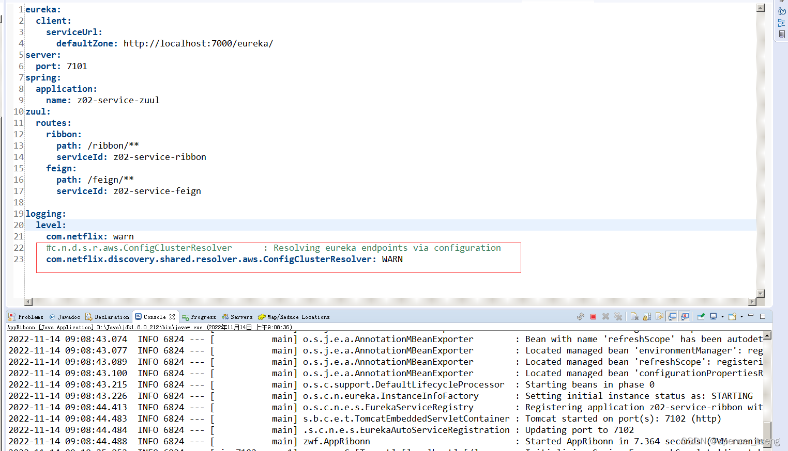Maximize the Console view
Image resolution: width=788 pixels, height=451 pixels.
(x=763, y=316)
